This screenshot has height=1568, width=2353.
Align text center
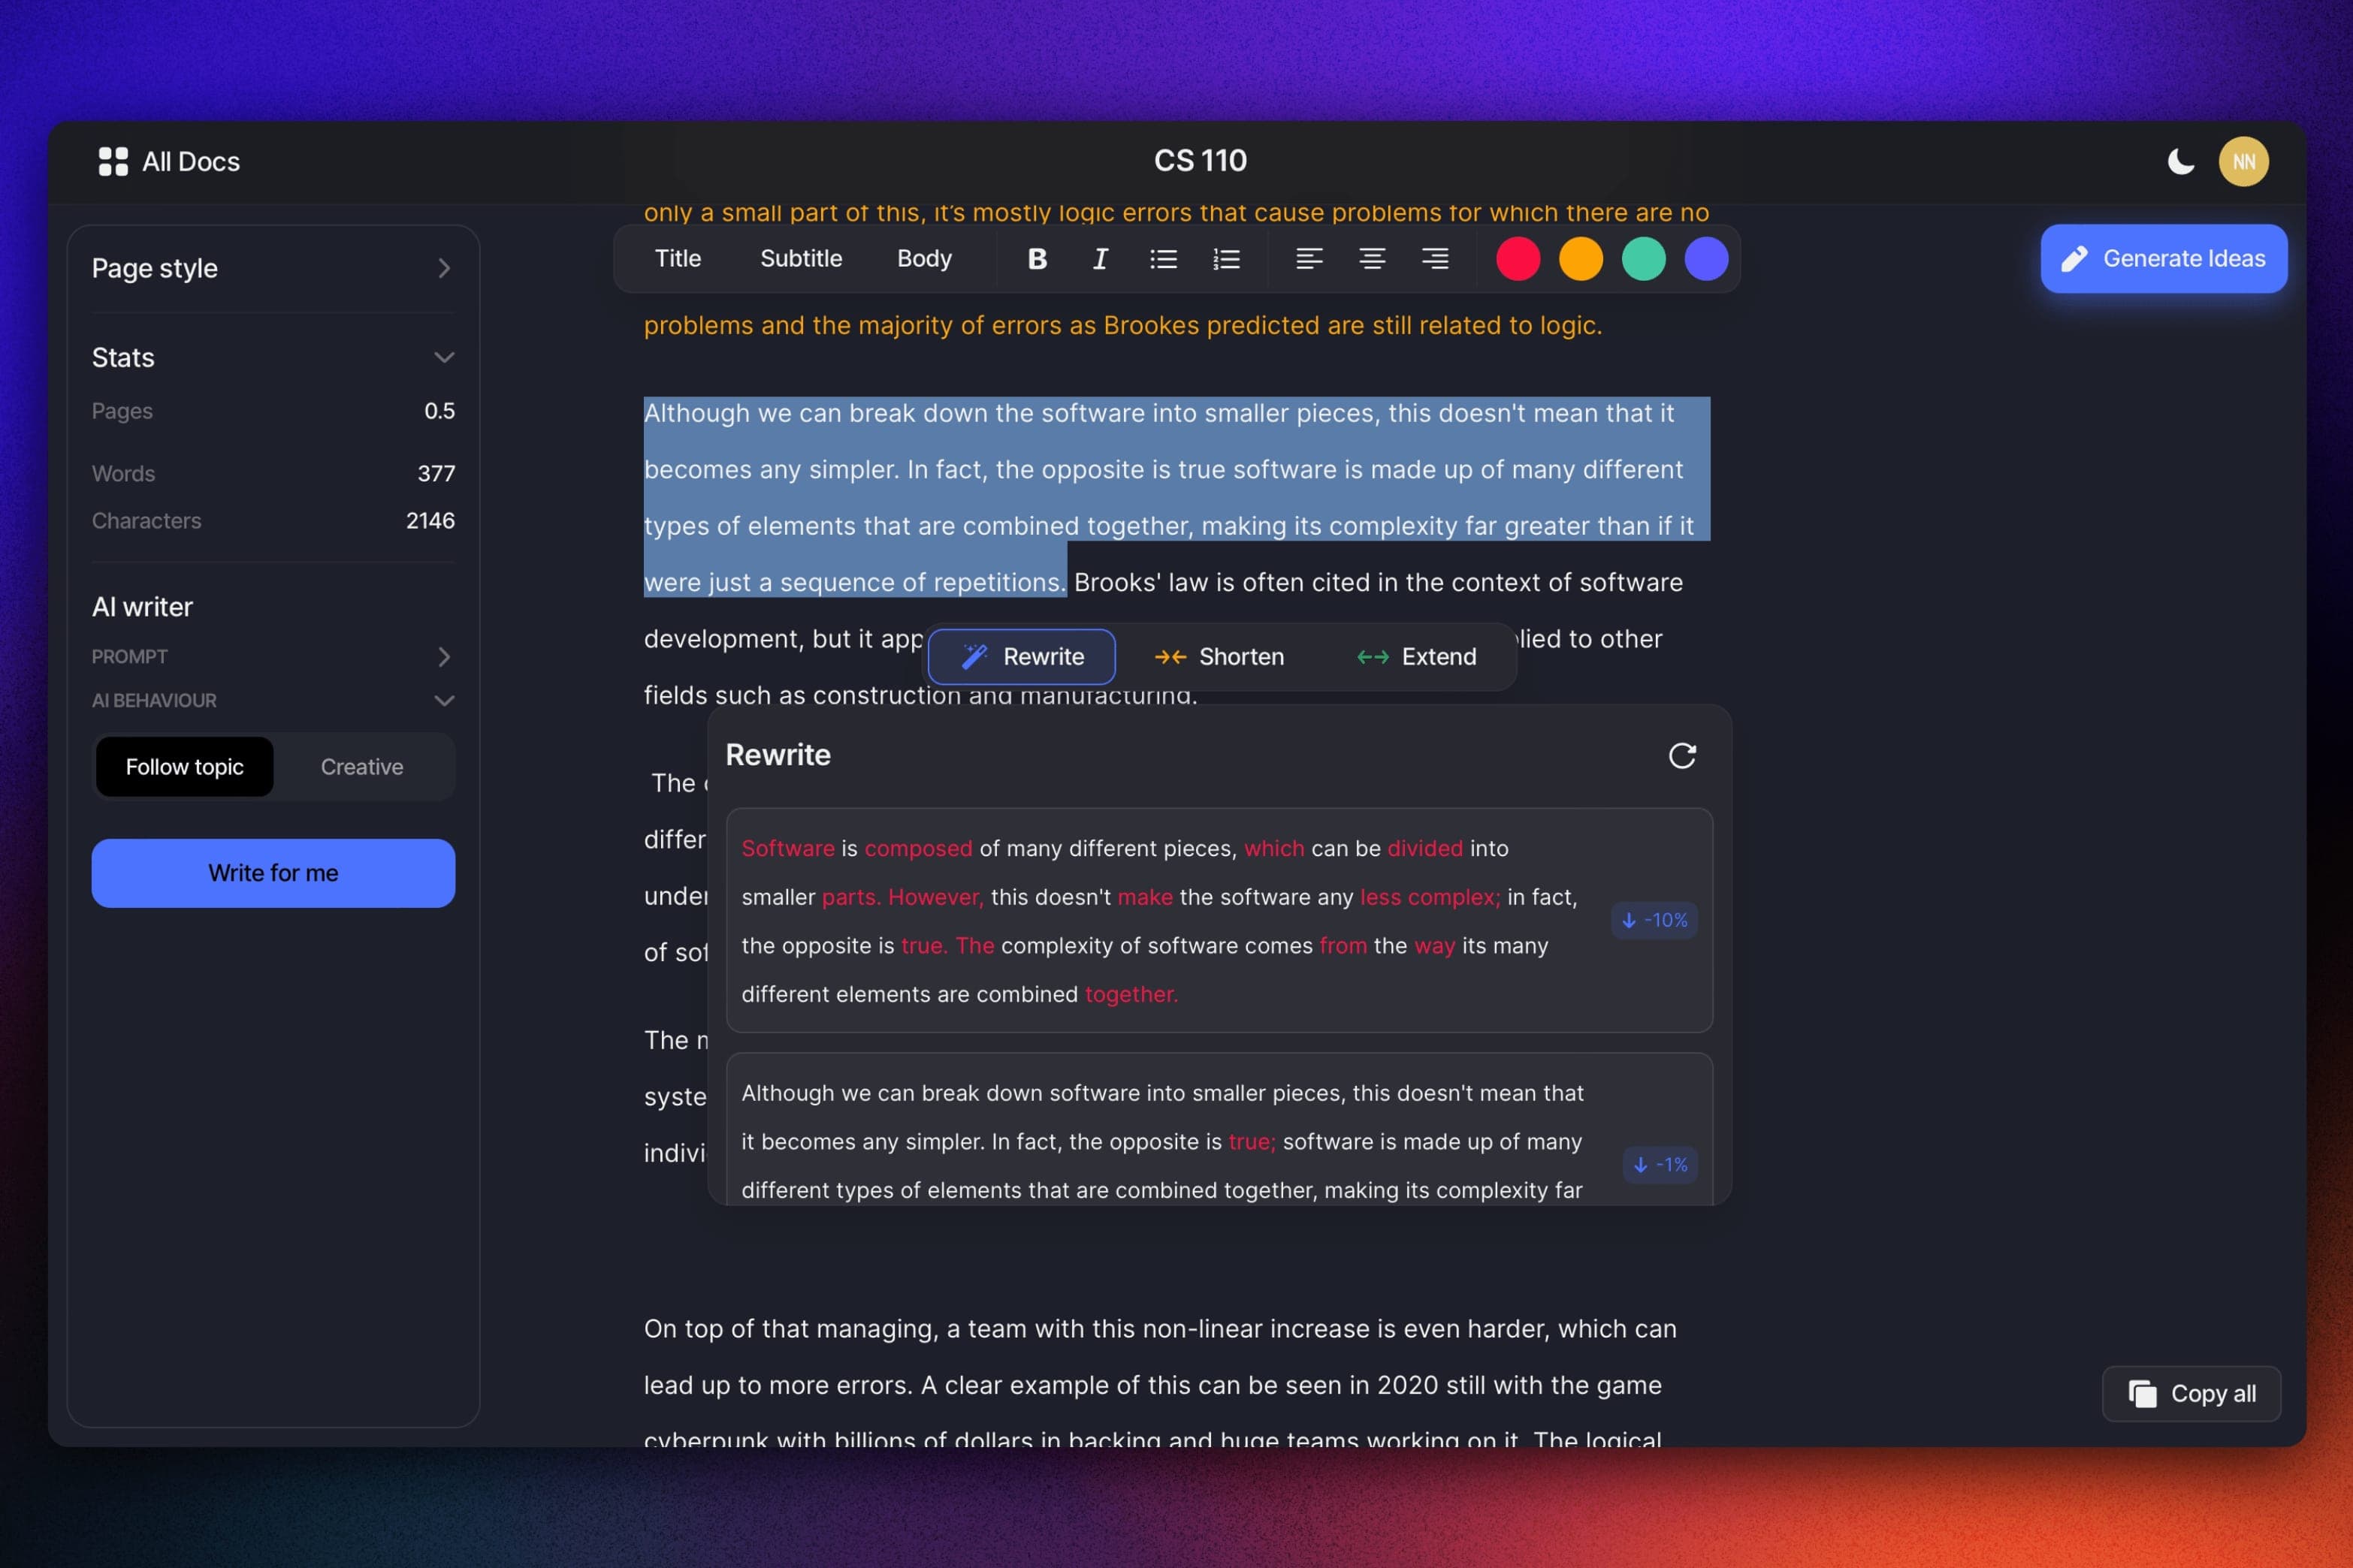[x=1373, y=259]
